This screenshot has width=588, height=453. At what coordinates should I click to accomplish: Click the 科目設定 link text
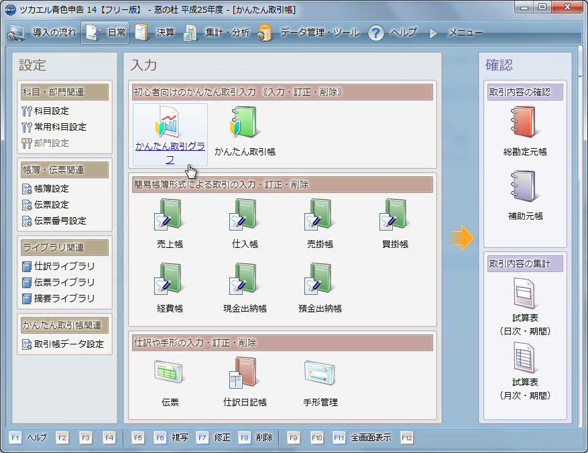coord(52,111)
